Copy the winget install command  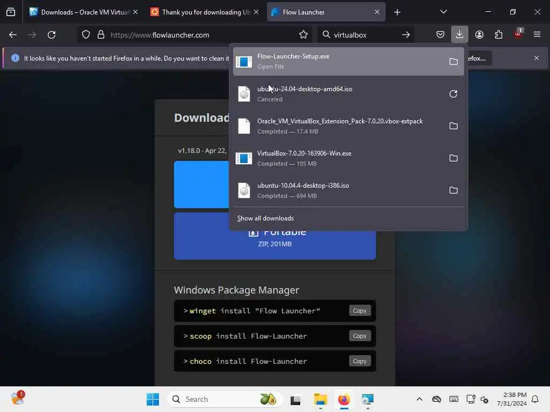(359, 311)
